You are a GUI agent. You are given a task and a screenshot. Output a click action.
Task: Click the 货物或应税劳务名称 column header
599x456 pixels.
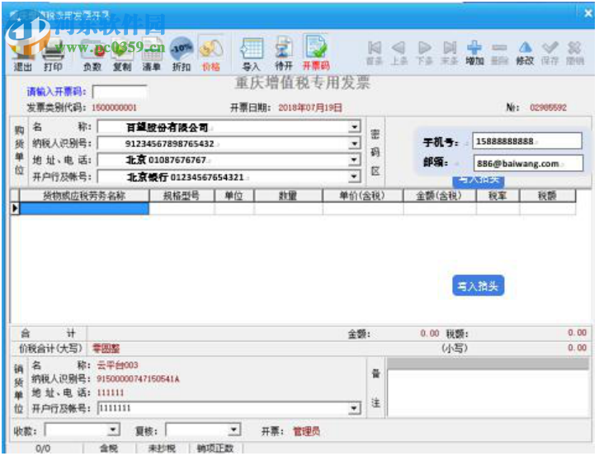[x=84, y=196]
